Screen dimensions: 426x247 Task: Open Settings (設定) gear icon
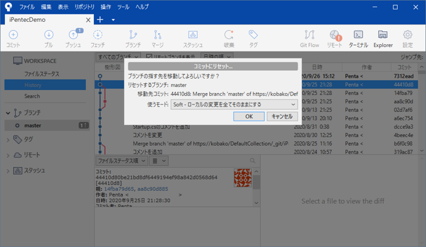tap(408, 34)
